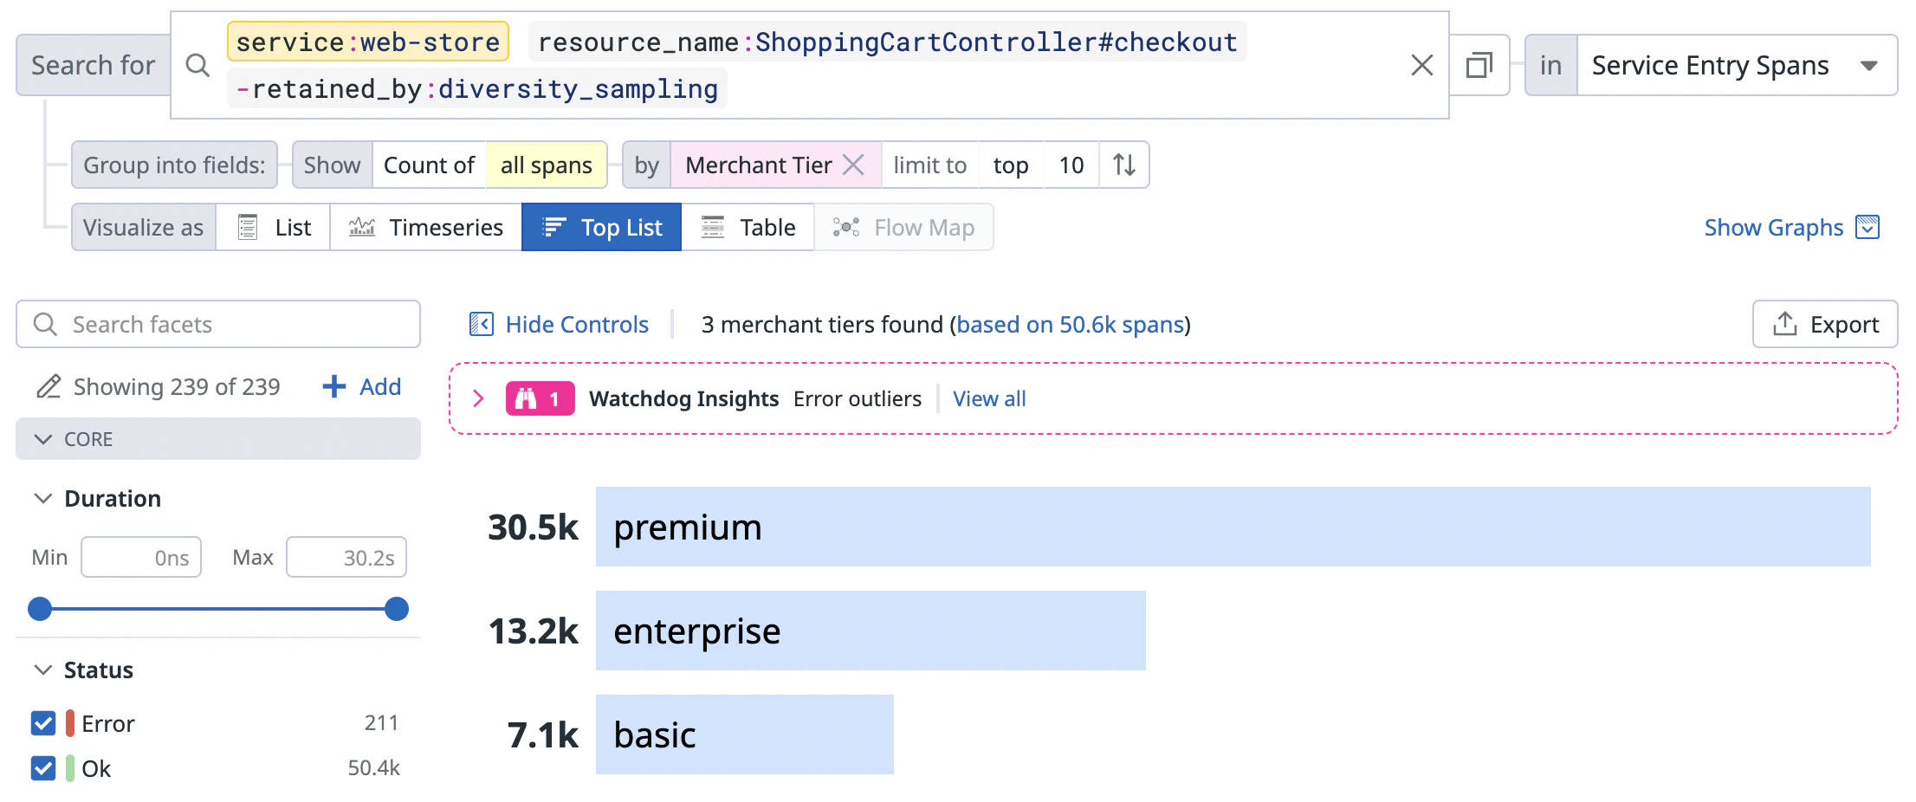Click the Duration slider max handle
This screenshot has height=802, width=1916.
(397, 609)
